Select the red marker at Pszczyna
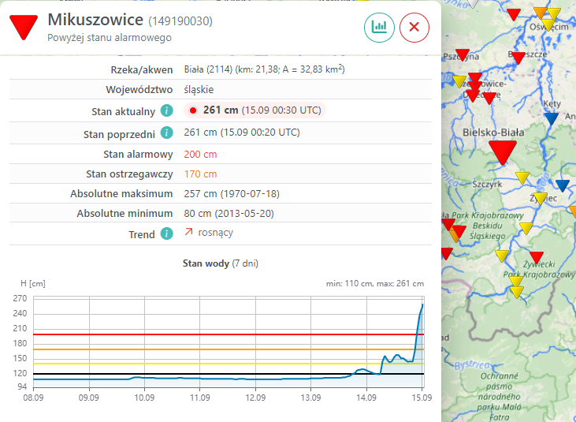This screenshot has width=576, height=422. 463,54
